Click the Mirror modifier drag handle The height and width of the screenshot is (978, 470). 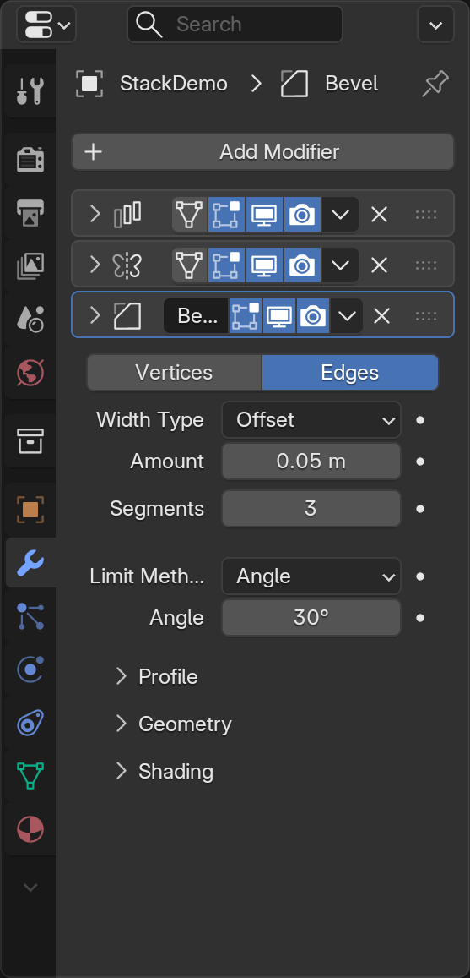(x=426, y=265)
